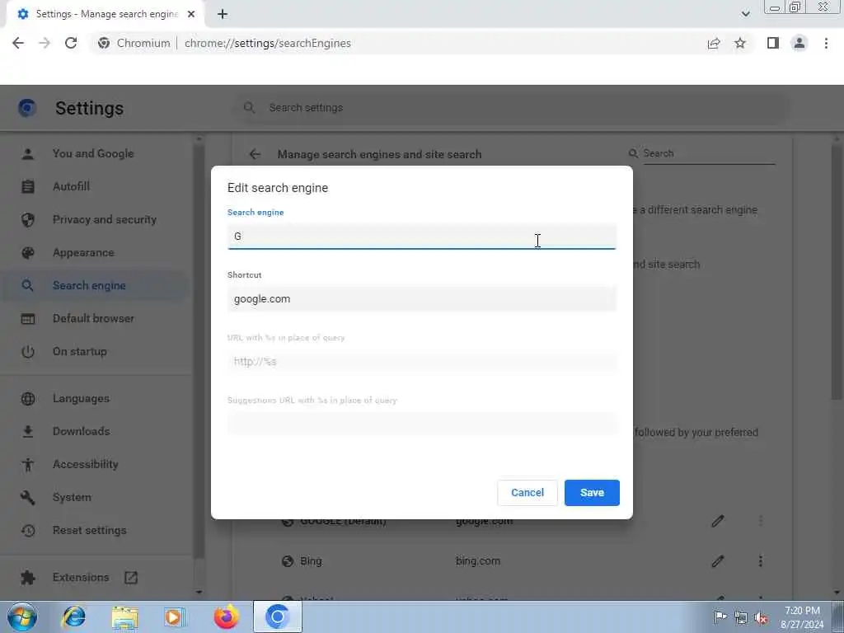Image resolution: width=844 pixels, height=633 pixels.
Task: Click the Search engine name field
Action: (x=421, y=237)
